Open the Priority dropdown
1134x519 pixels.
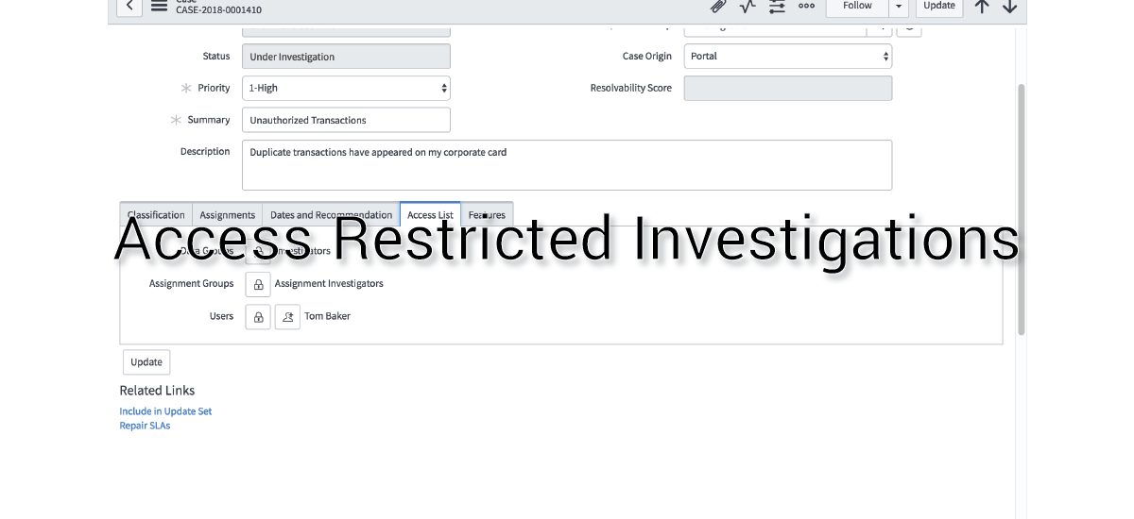click(346, 88)
